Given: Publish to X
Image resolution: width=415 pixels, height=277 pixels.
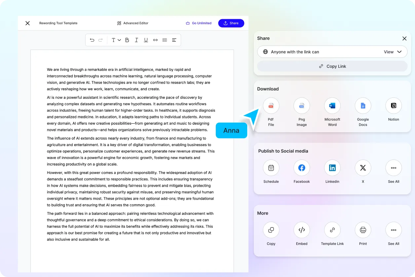Looking at the screenshot, I should [363, 168].
